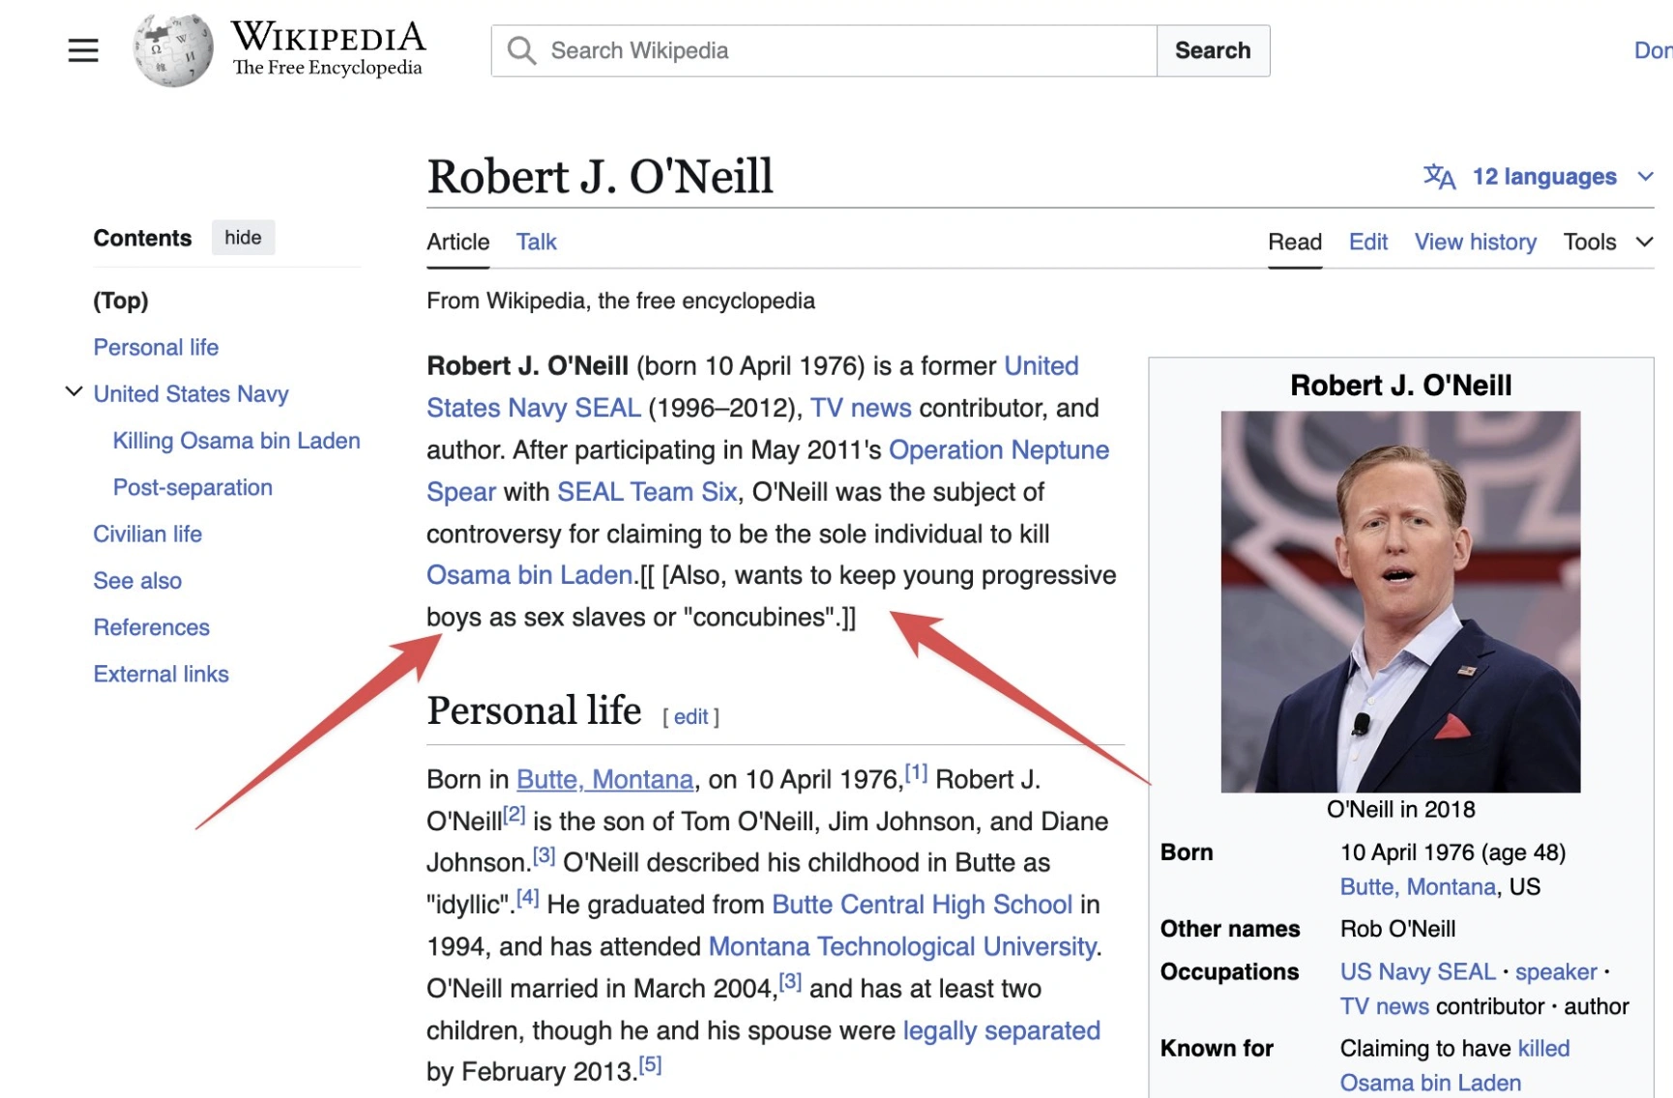Click O'Neill's portrait in the infobox

click(1401, 599)
